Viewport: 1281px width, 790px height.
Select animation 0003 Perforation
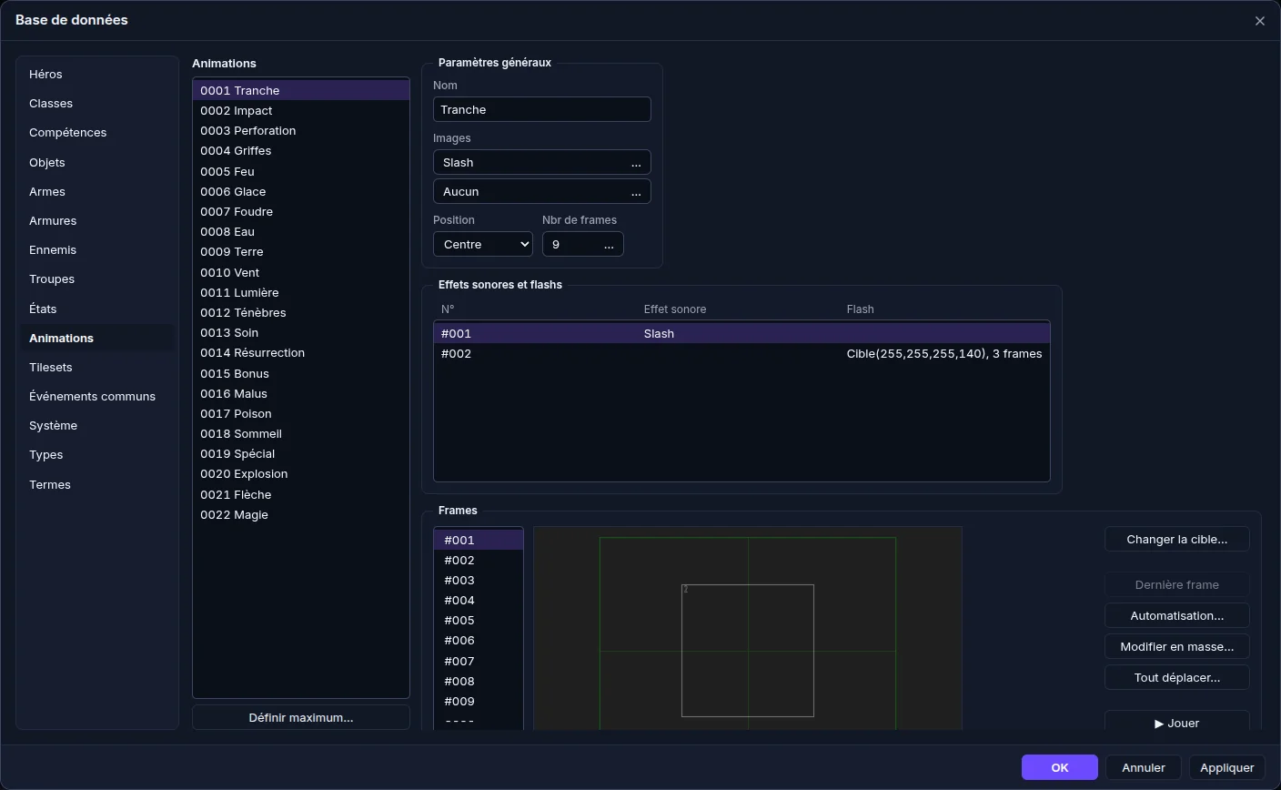click(301, 130)
